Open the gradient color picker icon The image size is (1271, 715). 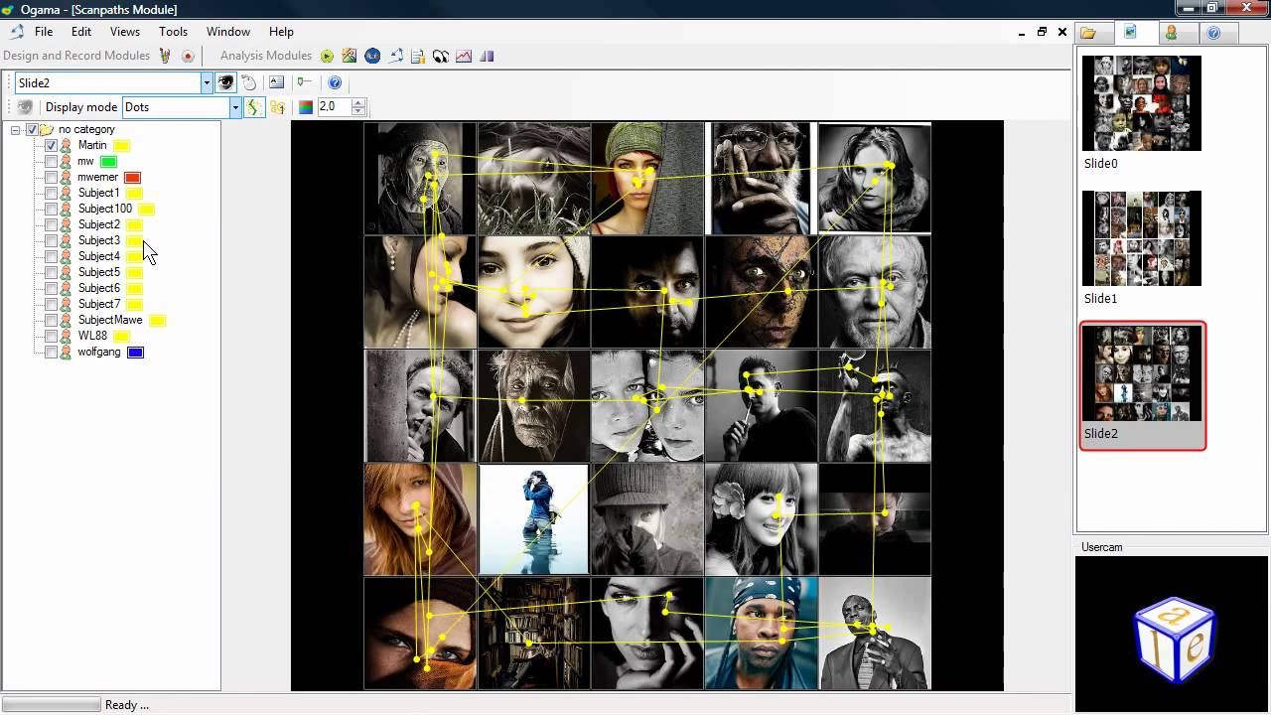coord(306,107)
